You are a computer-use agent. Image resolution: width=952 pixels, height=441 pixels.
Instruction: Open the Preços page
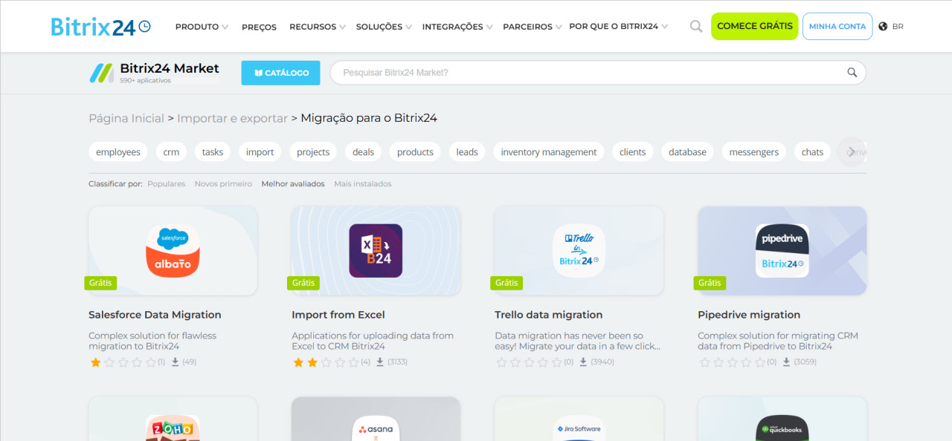coord(259,27)
